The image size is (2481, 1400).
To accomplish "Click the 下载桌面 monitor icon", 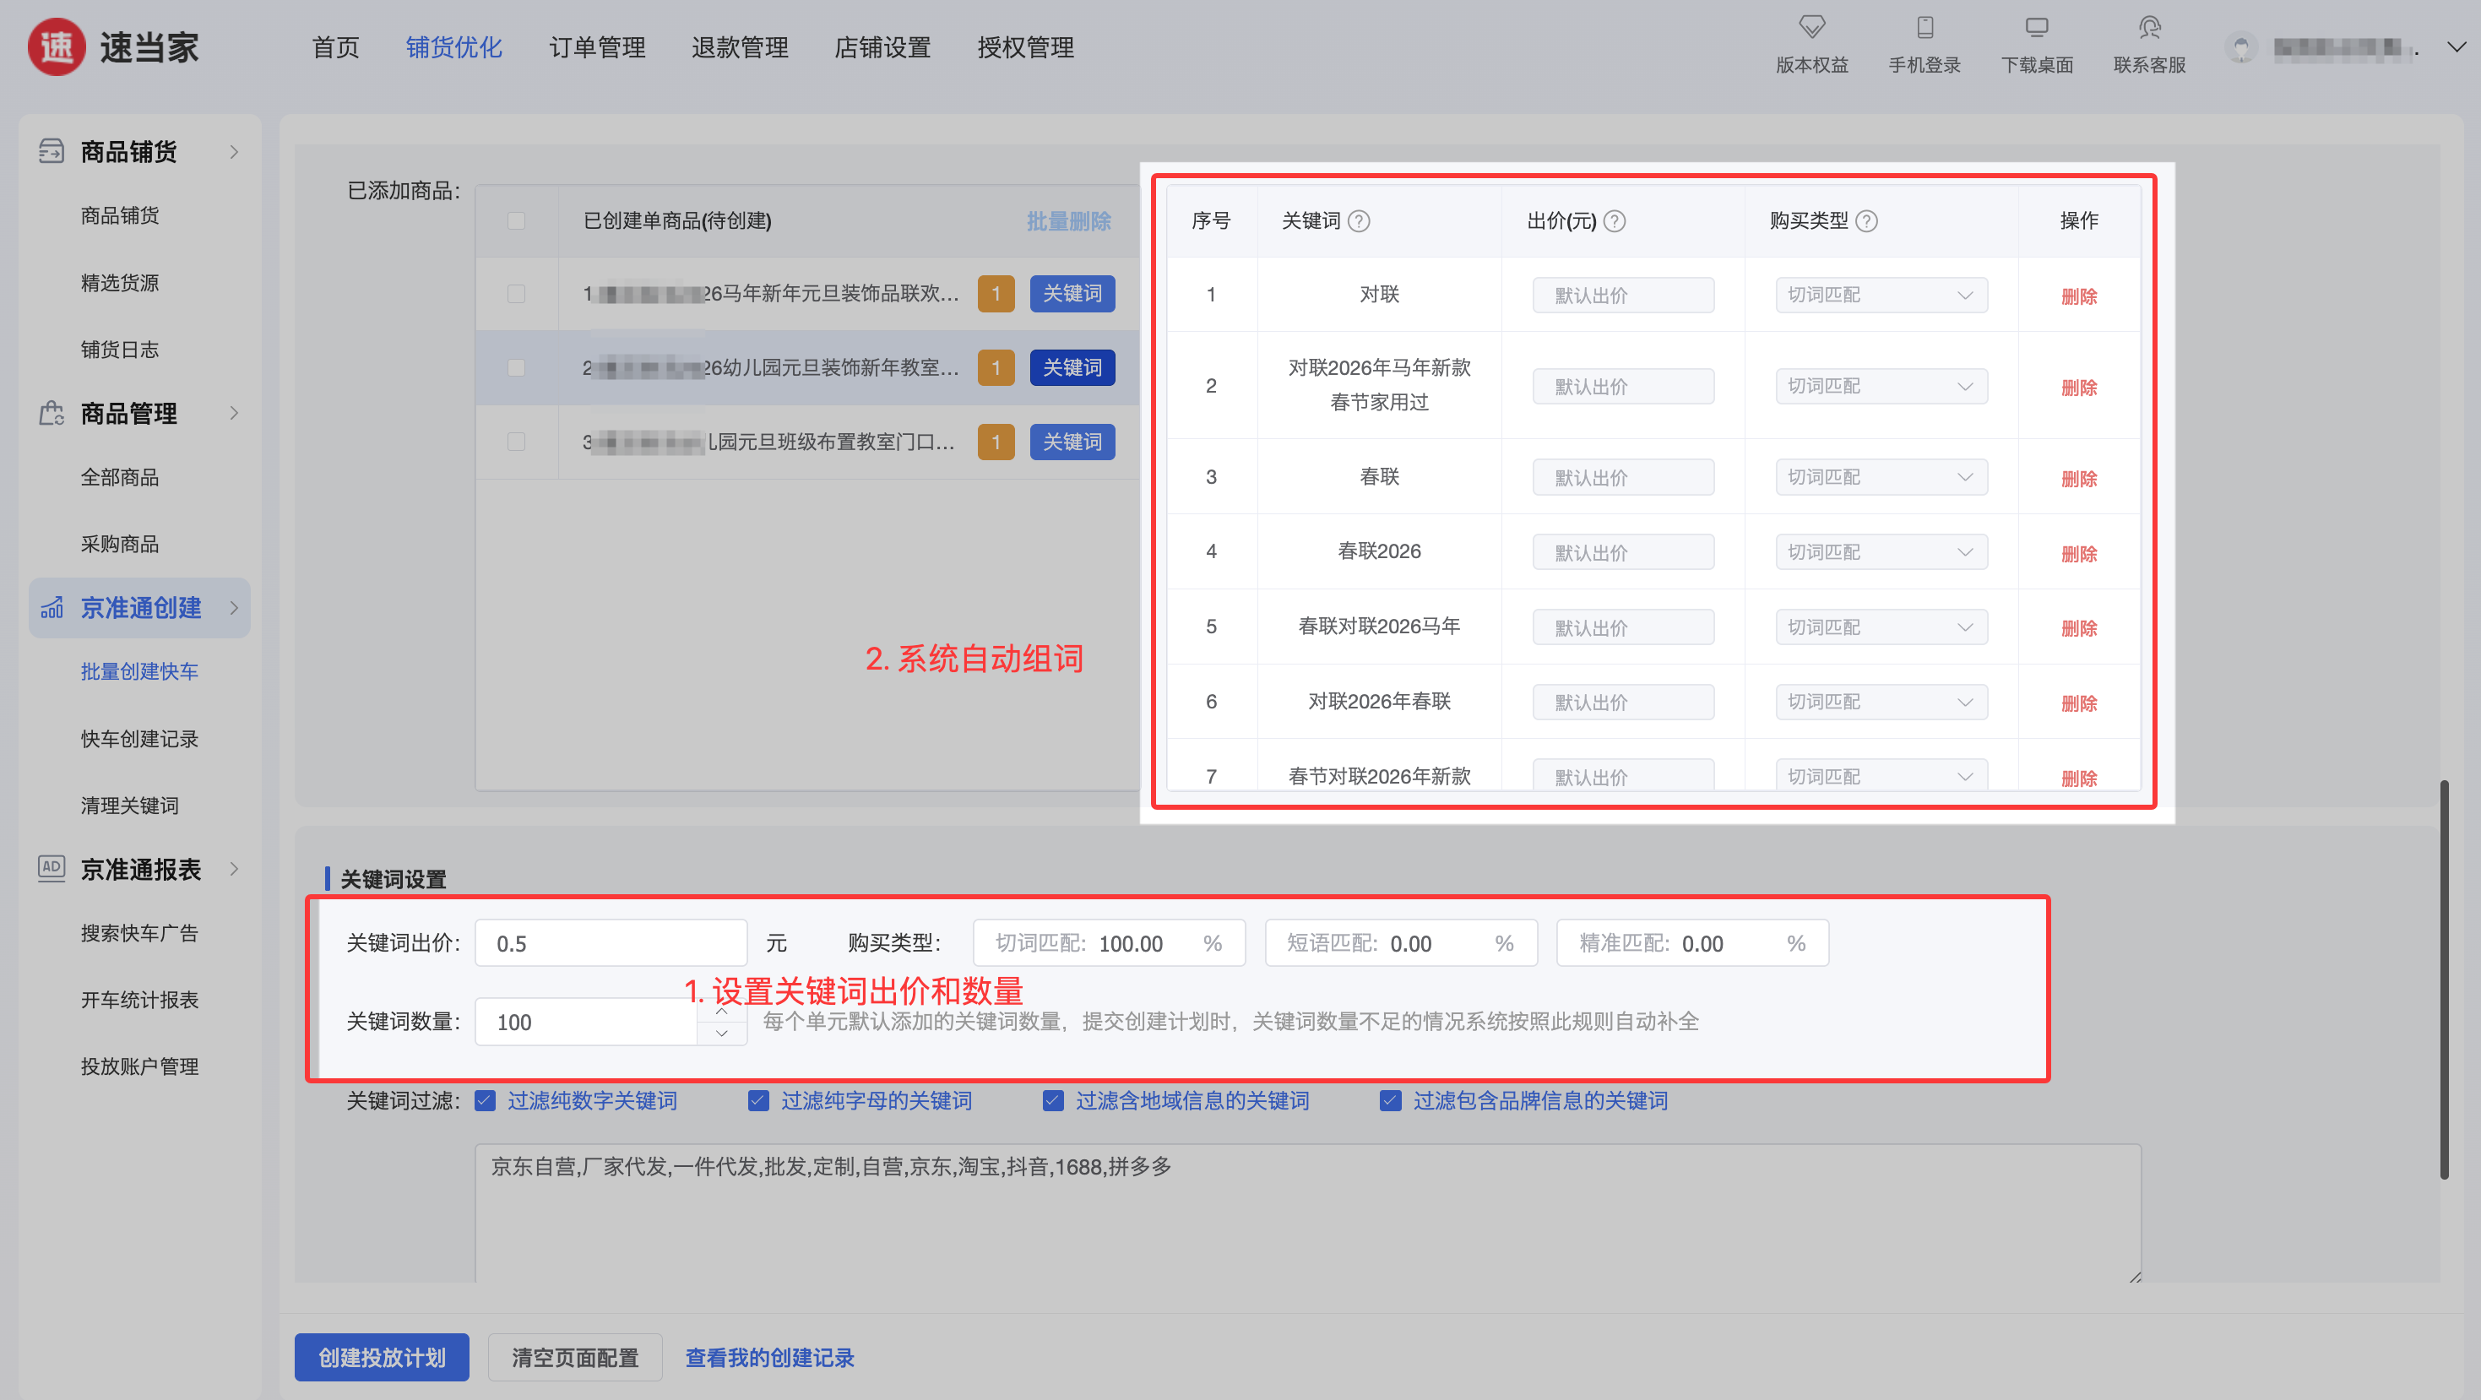I will click(x=2036, y=27).
